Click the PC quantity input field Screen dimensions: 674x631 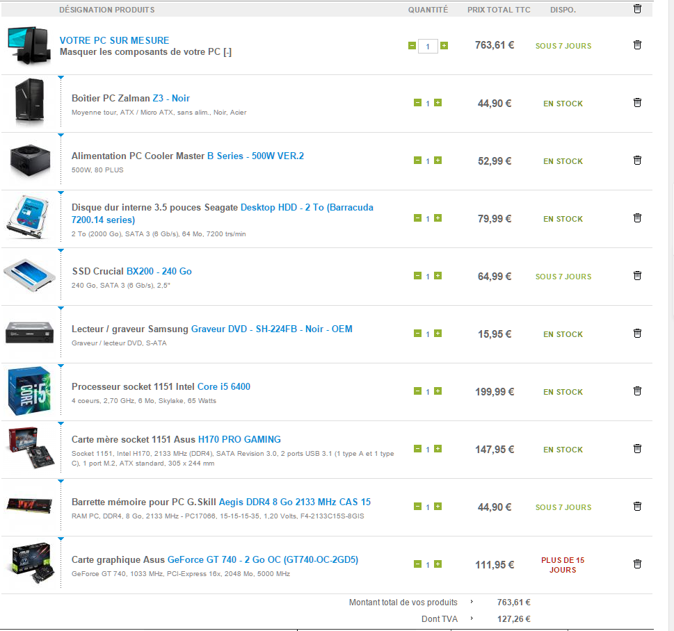428,46
